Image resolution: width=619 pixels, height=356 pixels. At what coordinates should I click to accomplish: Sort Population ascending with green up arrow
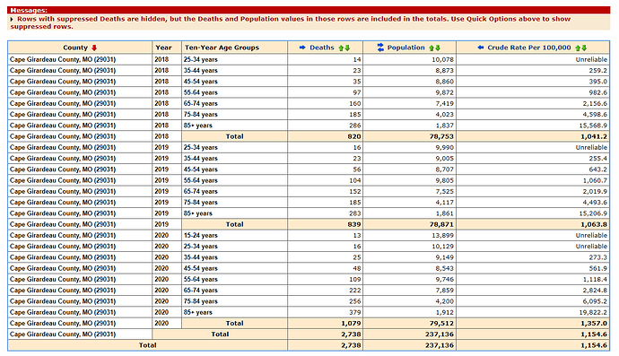432,48
